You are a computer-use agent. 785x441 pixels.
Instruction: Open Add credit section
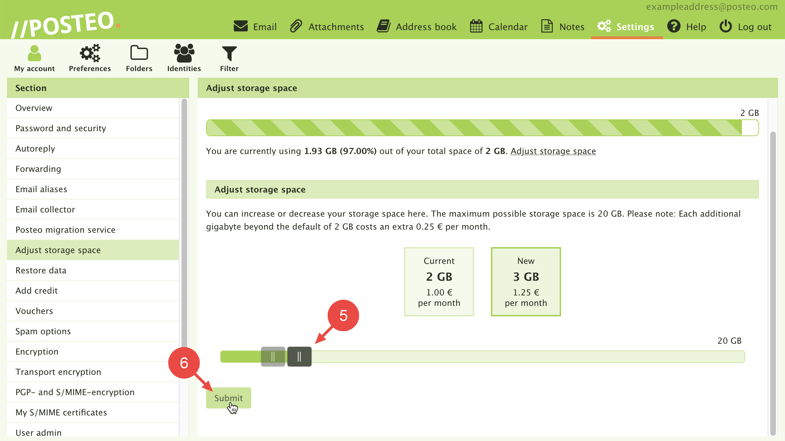point(36,291)
